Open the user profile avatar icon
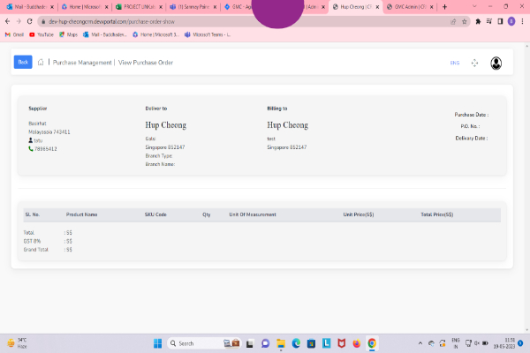Viewport: 530px width, 353px height. pyautogui.click(x=496, y=63)
